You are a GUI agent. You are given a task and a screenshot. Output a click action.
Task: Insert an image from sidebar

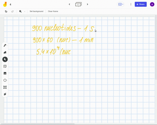pos(5,73)
